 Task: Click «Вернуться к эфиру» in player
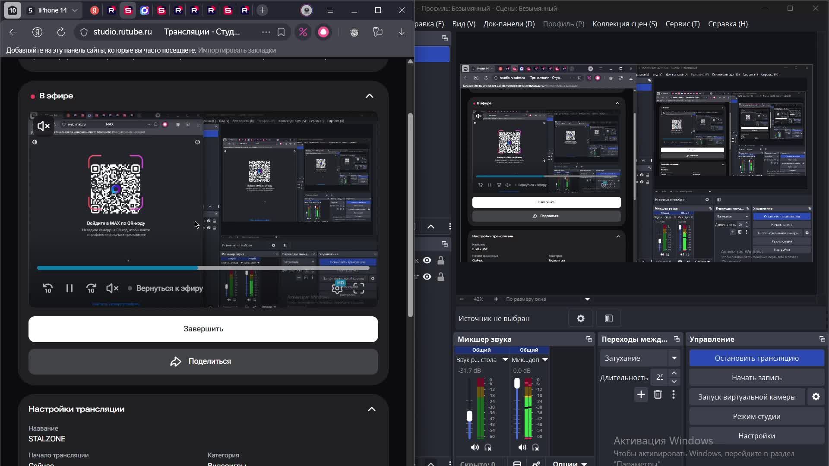click(x=165, y=288)
